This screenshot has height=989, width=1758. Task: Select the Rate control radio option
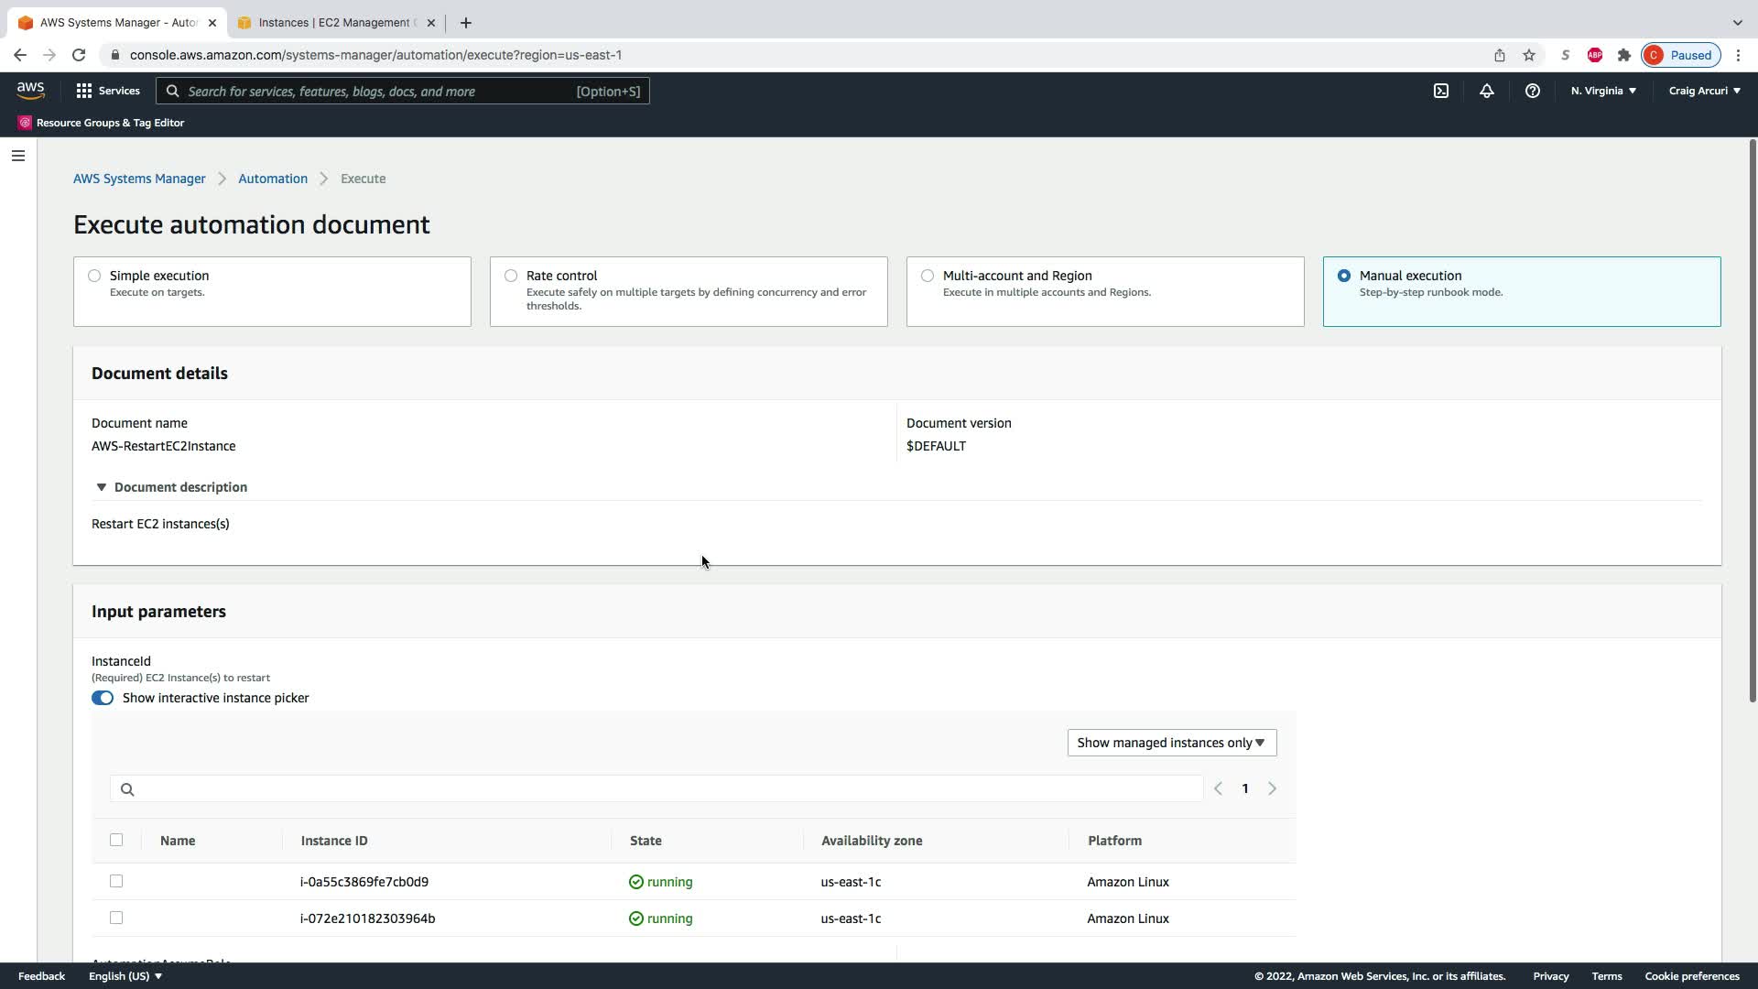511,276
